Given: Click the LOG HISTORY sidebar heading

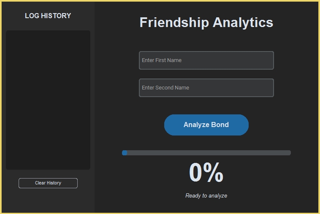Looking at the screenshot, I should point(48,16).
